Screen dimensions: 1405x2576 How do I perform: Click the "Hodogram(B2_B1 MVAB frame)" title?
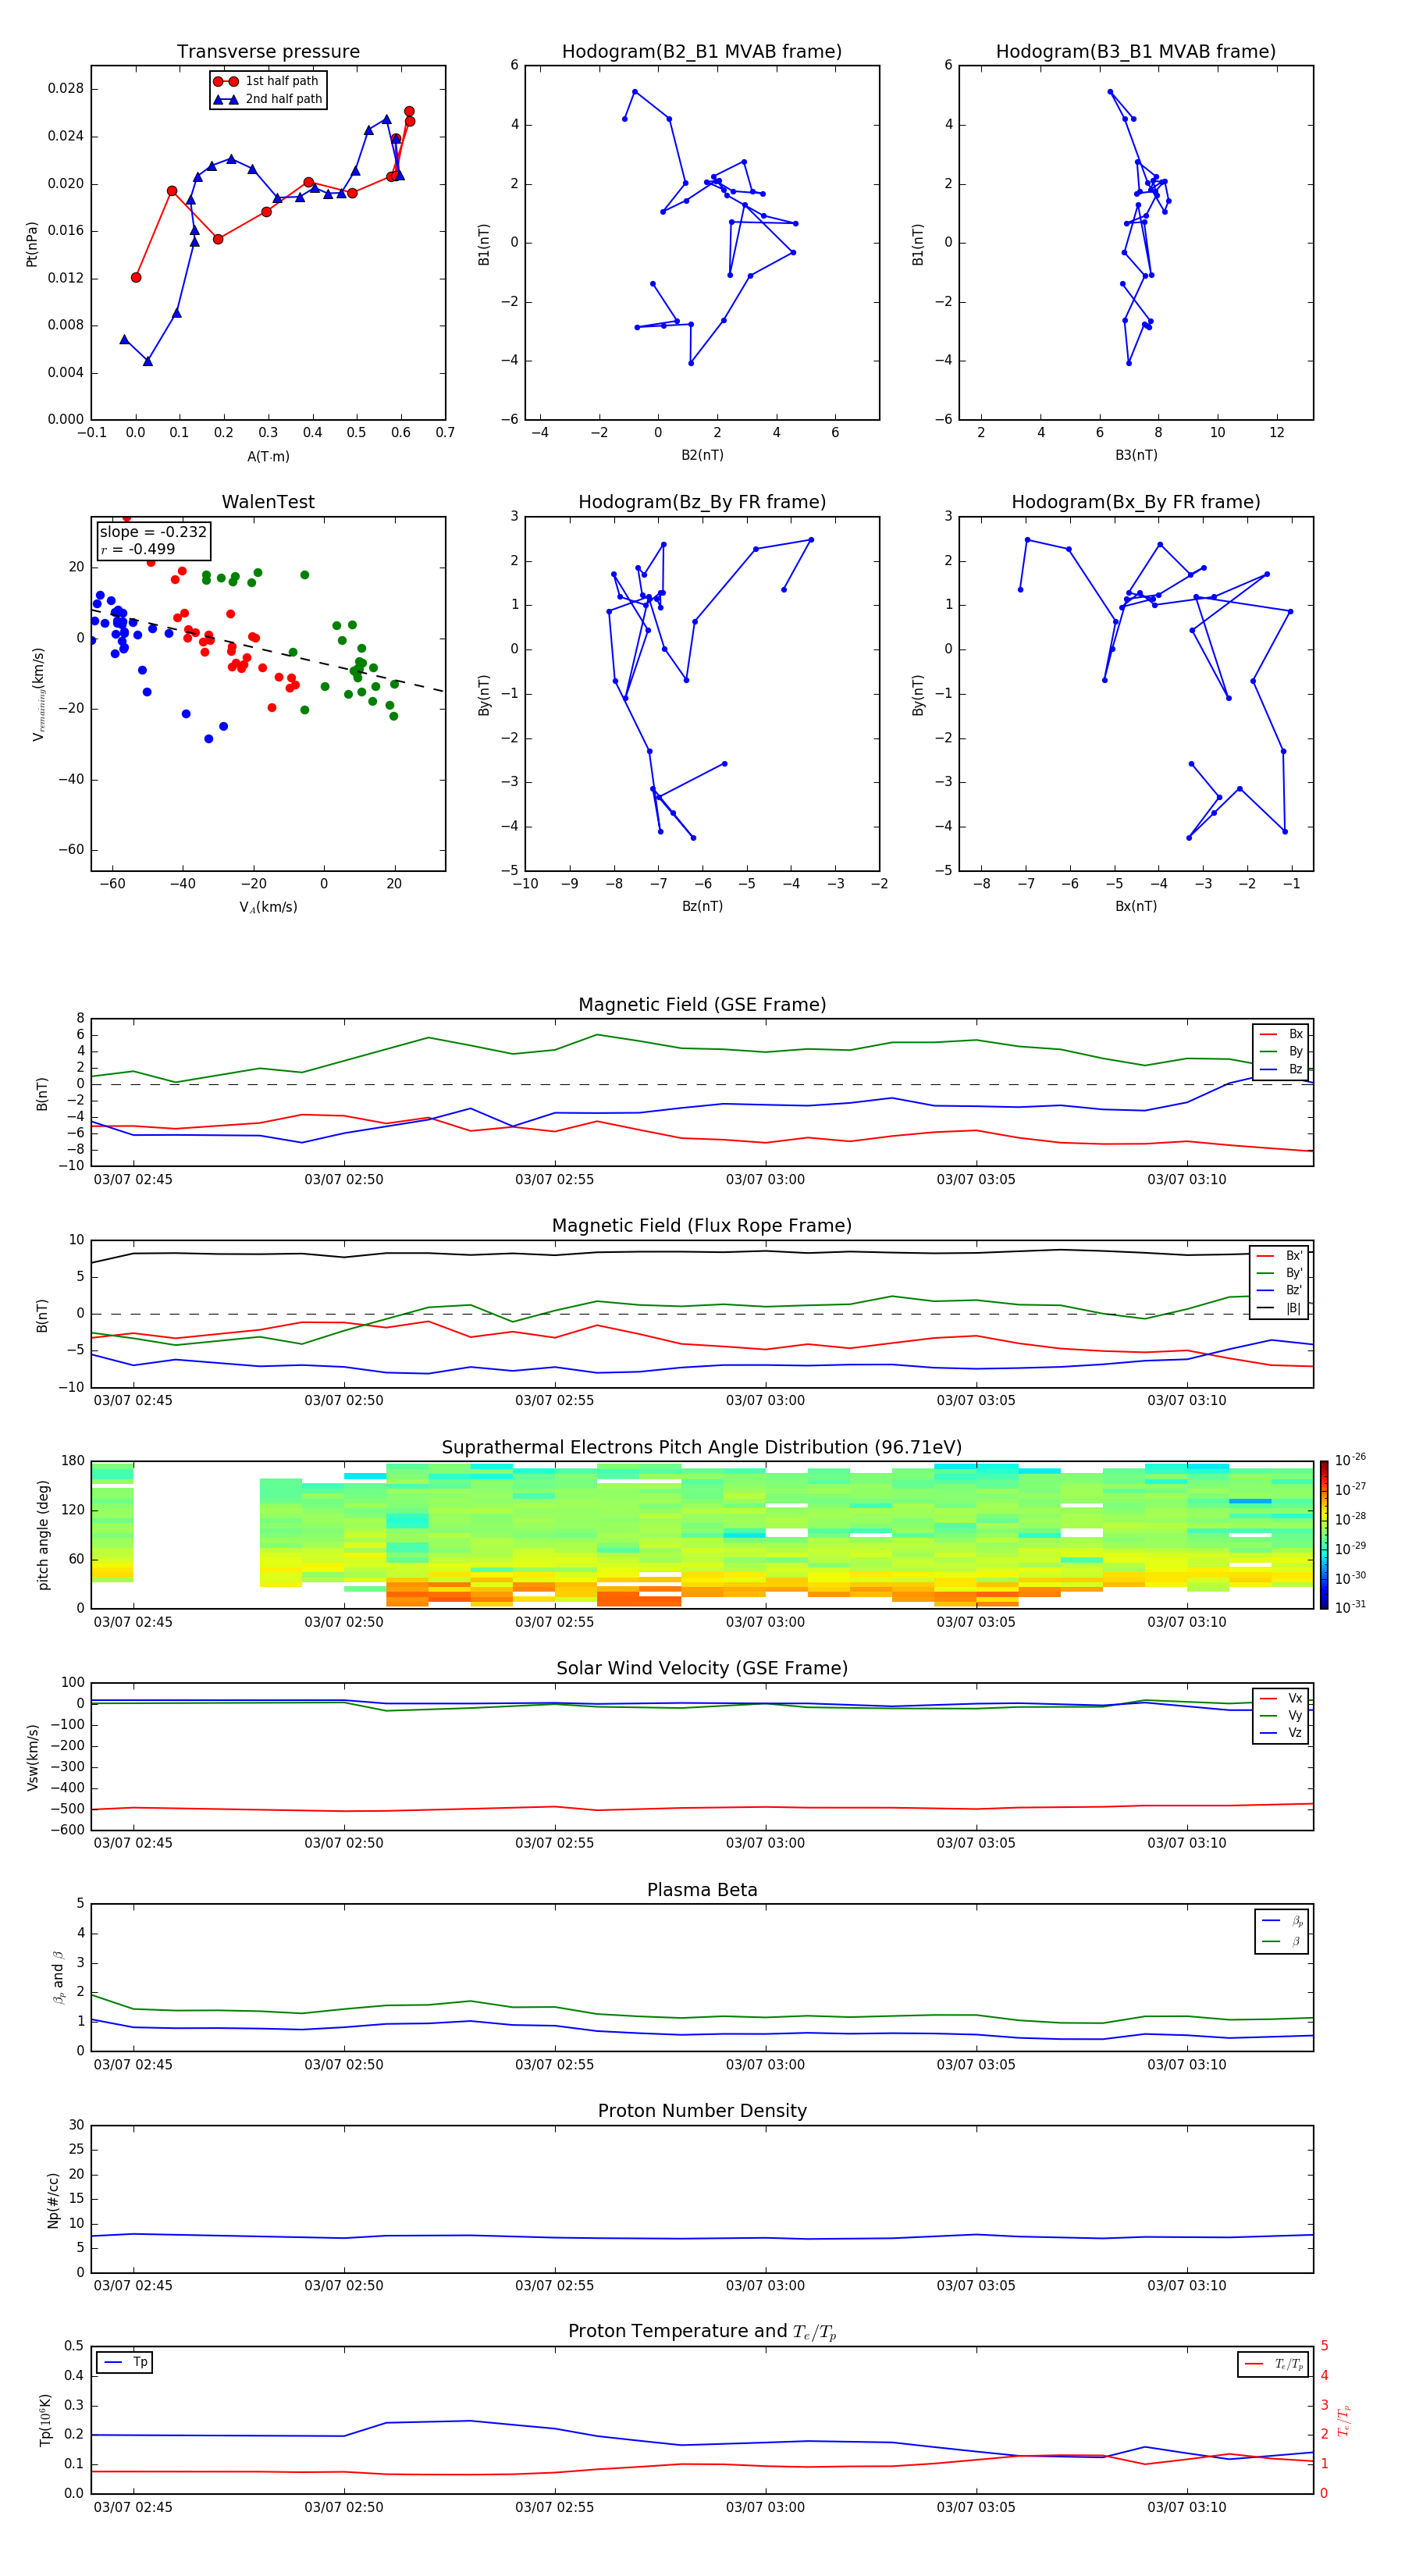[702, 52]
